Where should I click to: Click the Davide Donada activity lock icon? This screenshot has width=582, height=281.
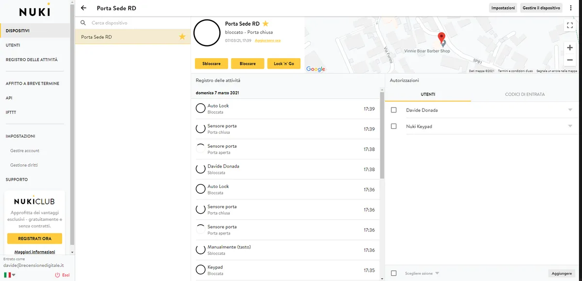click(x=200, y=169)
